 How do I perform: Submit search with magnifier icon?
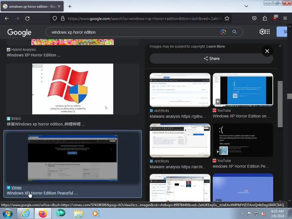tap(234, 32)
